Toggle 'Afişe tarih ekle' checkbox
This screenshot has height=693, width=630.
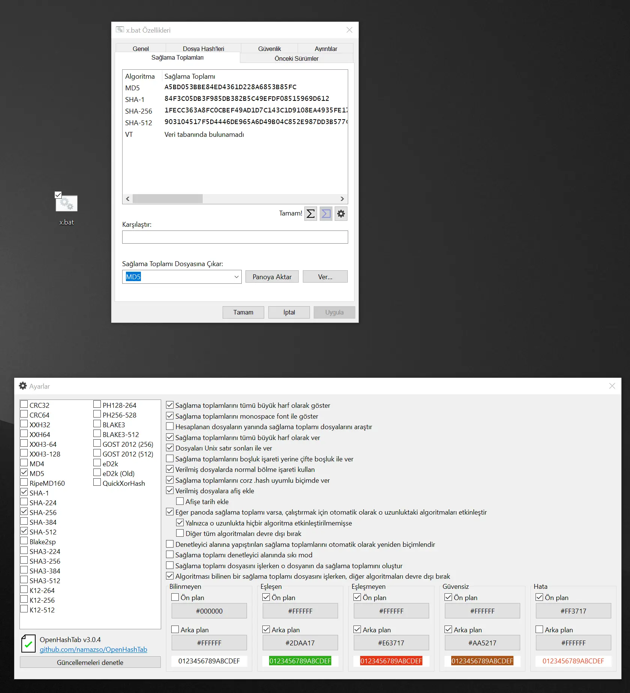click(180, 501)
